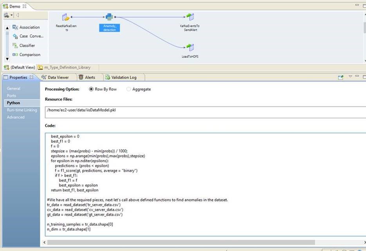Open the Properties view menu dropdown
The width and height of the screenshot is (366, 251).
(x=350, y=77)
